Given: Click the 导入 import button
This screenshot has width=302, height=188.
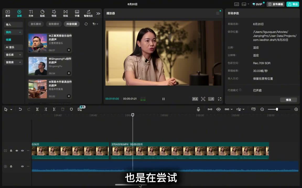Looking at the screenshot, I should pyautogui.click(x=13, y=25).
